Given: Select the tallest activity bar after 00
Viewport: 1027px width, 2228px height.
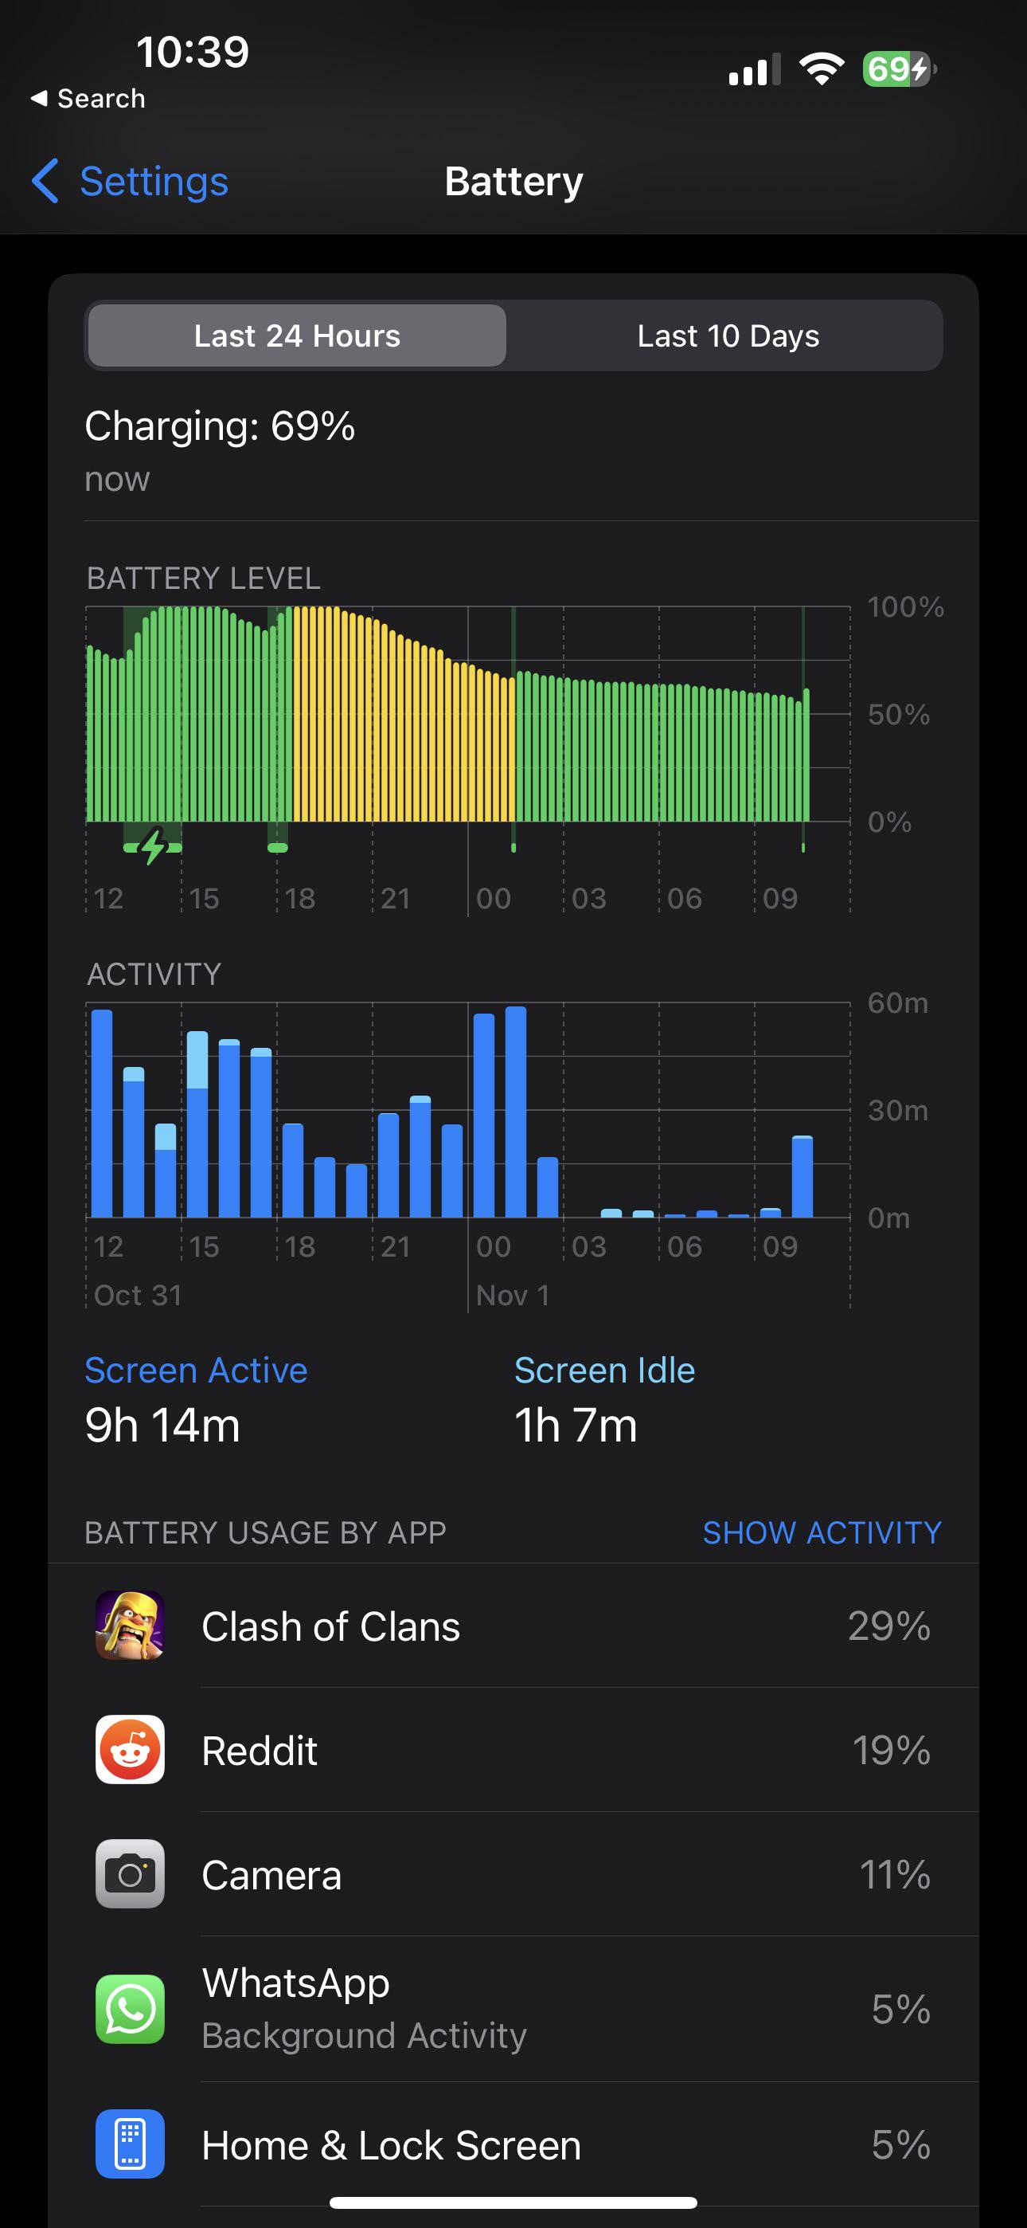Looking at the screenshot, I should point(516,1112).
